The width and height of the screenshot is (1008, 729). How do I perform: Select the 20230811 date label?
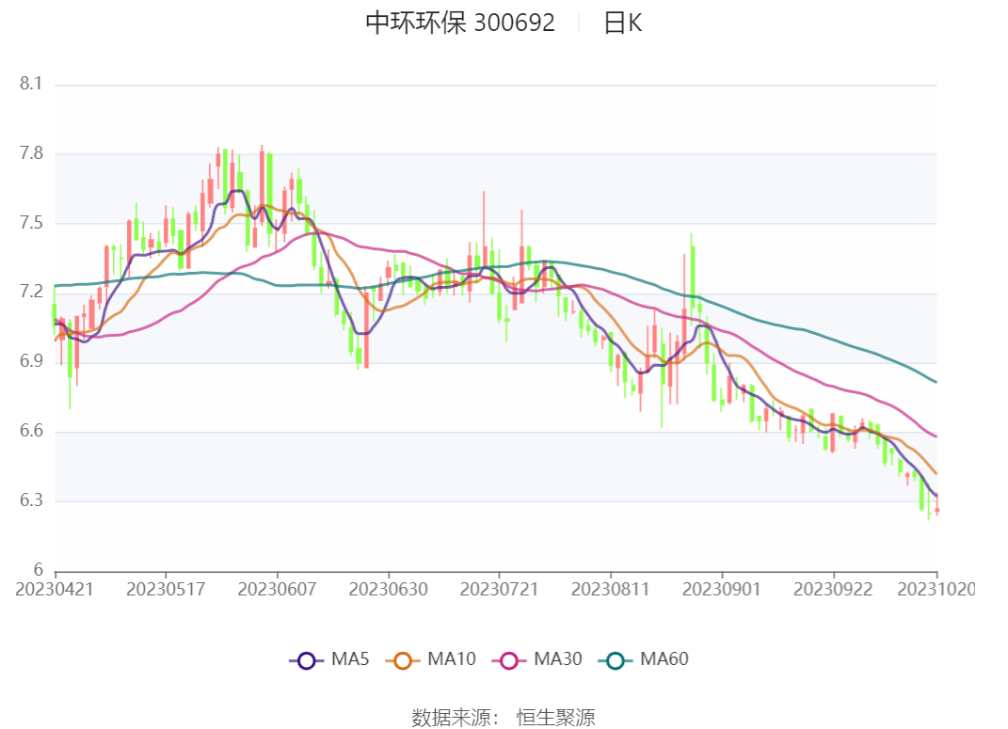point(610,590)
